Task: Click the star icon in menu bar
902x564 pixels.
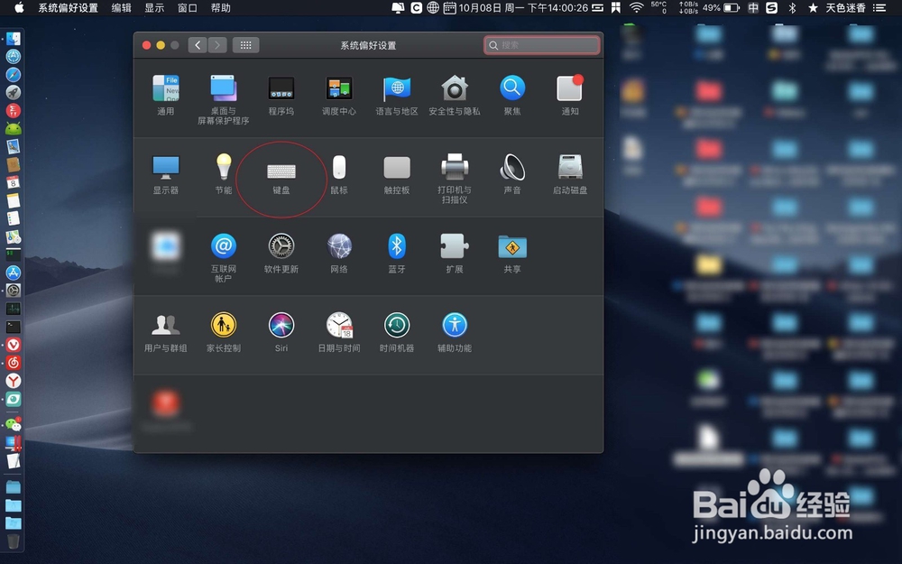Action: pyautogui.click(x=813, y=7)
